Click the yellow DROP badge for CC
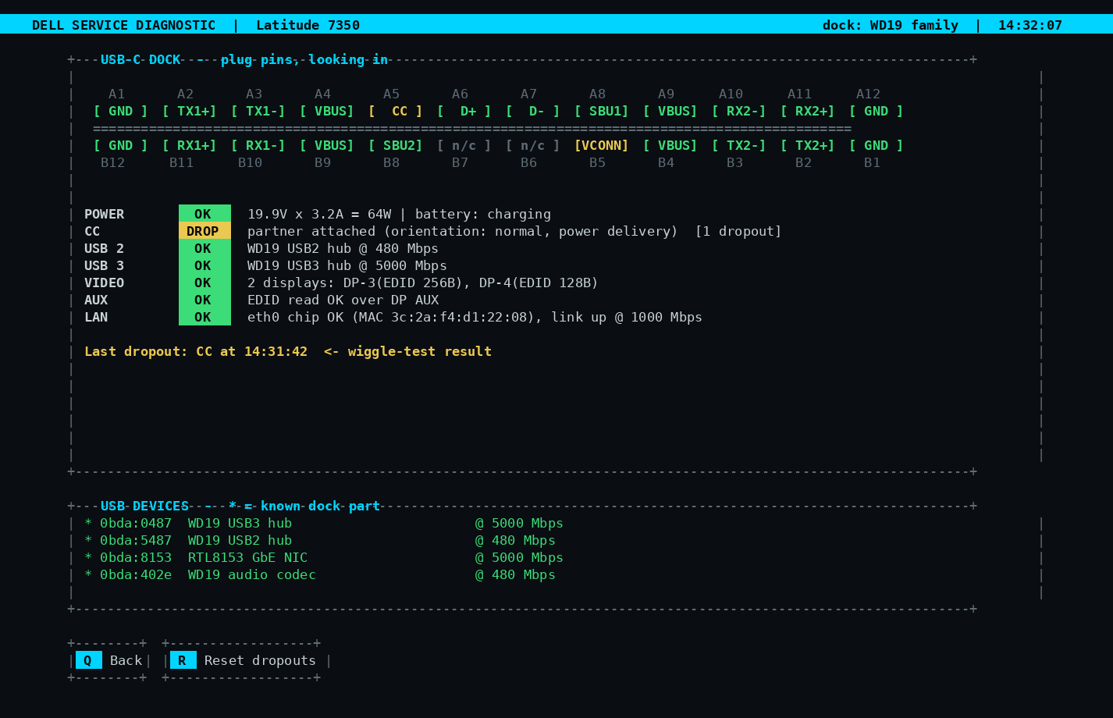 click(204, 231)
